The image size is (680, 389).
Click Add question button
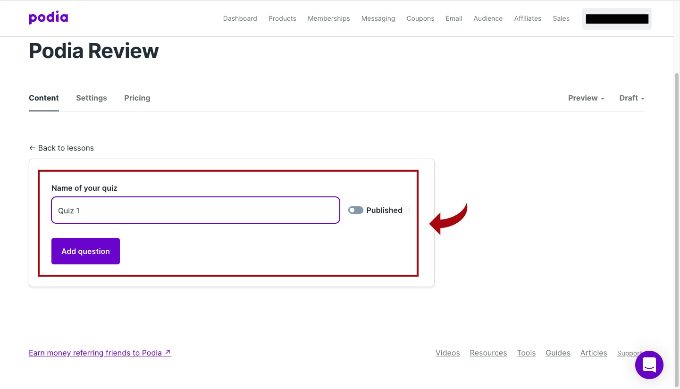click(85, 251)
